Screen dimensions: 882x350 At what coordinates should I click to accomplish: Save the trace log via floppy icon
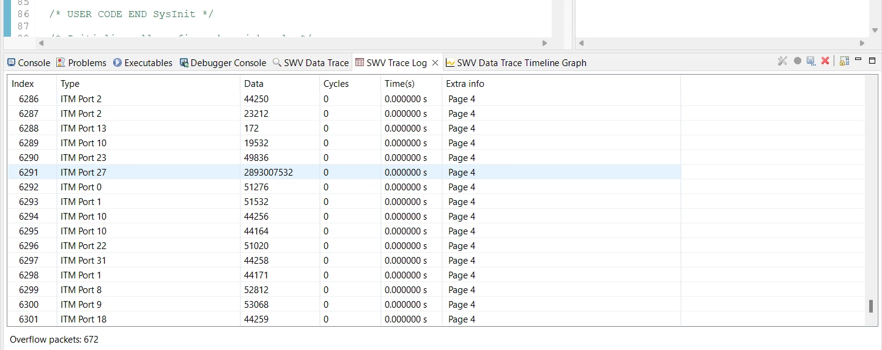[811, 61]
